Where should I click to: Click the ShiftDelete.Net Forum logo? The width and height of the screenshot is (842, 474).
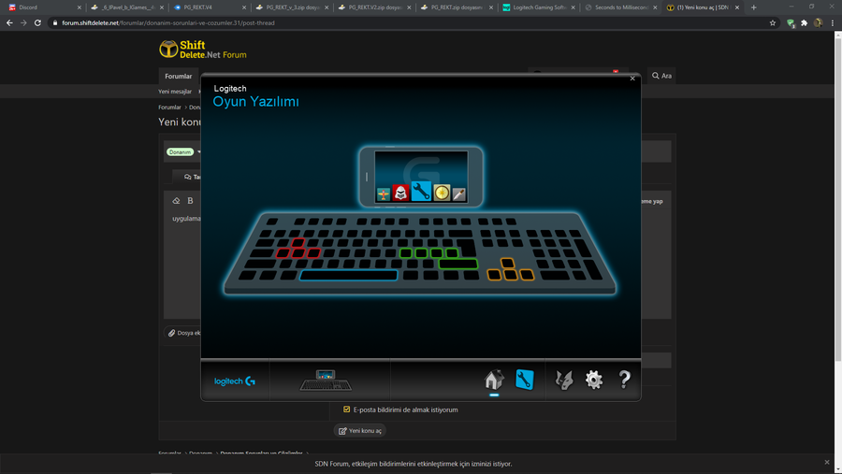(x=203, y=50)
